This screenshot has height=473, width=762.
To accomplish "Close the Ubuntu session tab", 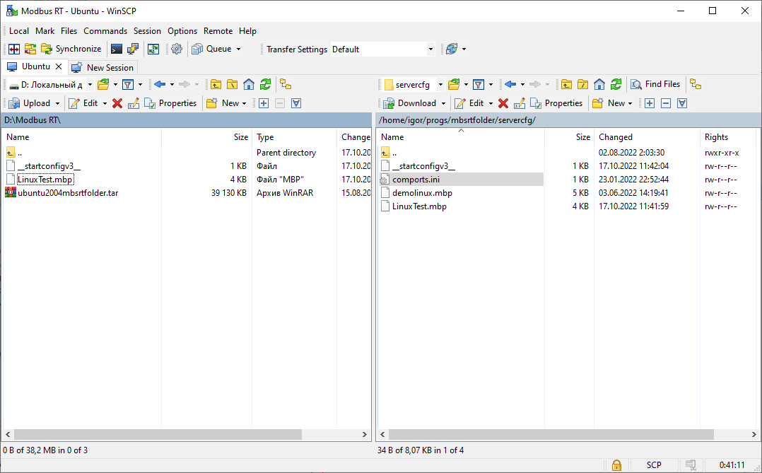I will (59, 66).
